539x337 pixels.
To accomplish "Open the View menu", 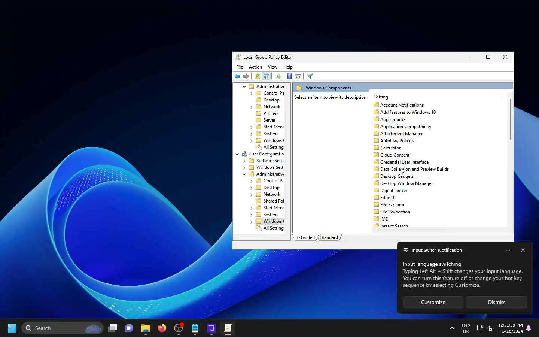I will (272, 67).
